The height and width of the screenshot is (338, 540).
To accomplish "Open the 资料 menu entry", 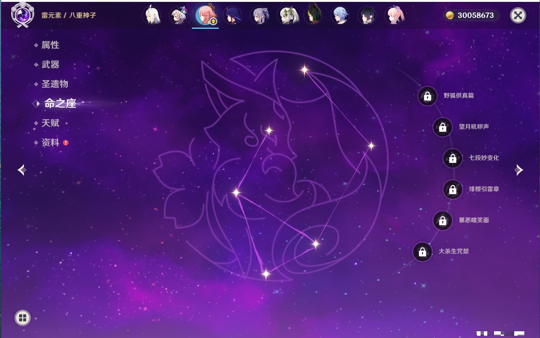I will (x=50, y=142).
